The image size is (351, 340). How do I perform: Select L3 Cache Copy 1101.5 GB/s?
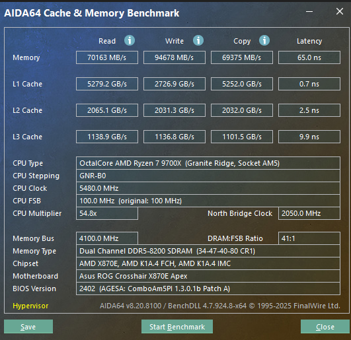[242, 137]
